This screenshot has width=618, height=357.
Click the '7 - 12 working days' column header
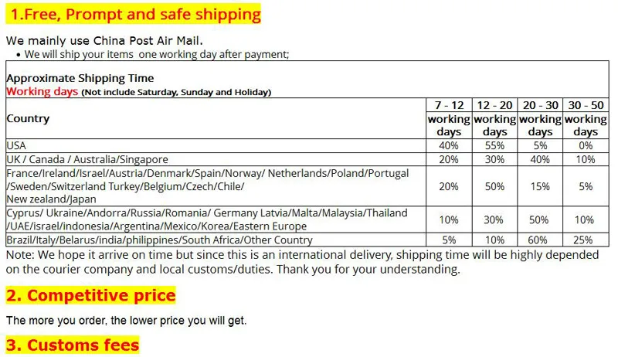click(x=449, y=118)
